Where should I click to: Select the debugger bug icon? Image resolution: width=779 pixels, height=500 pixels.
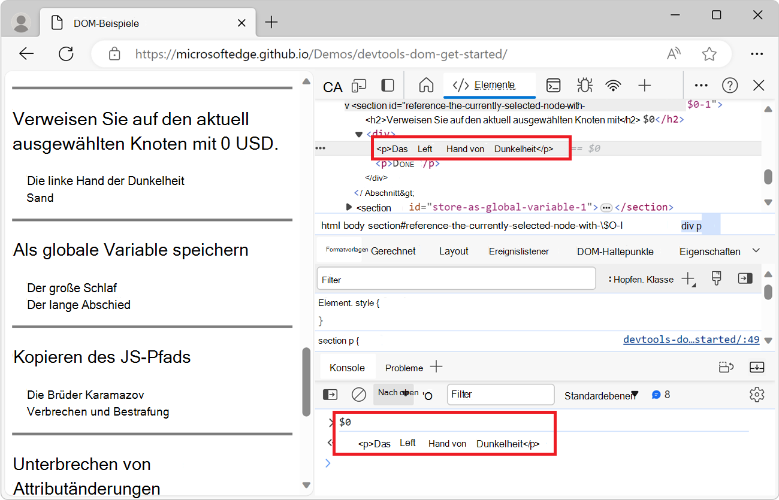(584, 86)
